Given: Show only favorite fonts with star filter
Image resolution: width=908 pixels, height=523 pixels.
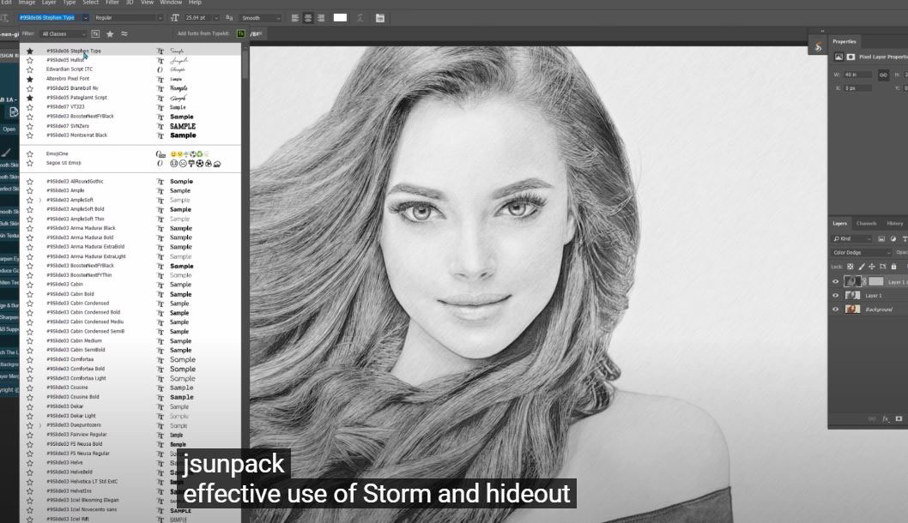Looking at the screenshot, I should point(110,34).
